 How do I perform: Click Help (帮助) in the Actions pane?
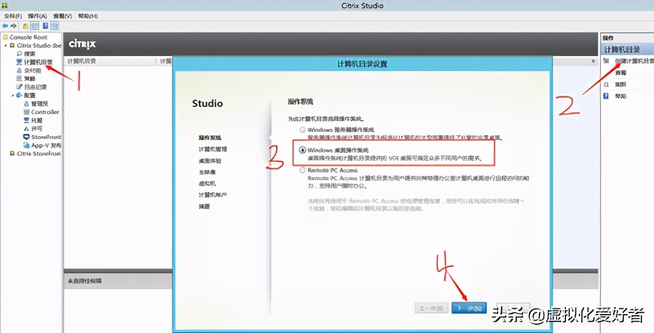click(620, 96)
